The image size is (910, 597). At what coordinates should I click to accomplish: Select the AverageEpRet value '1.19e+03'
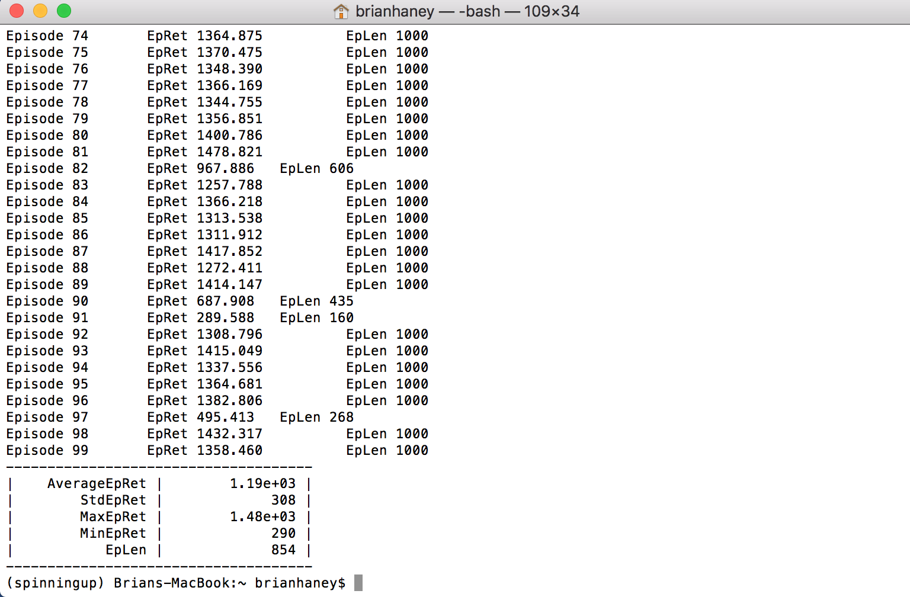(262, 483)
